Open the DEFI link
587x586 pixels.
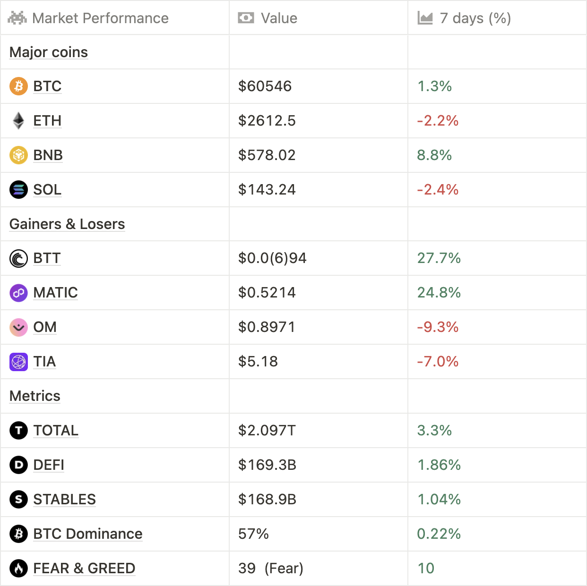tap(49, 465)
